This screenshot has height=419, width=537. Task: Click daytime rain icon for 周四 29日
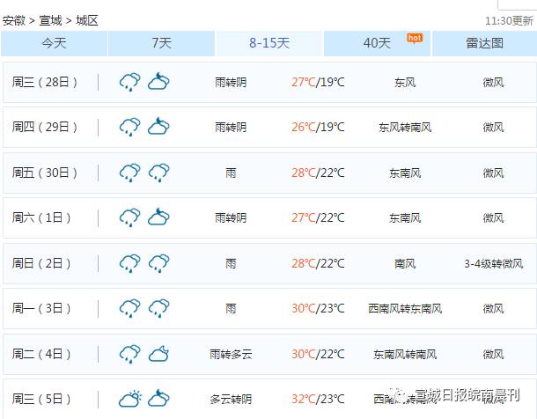[x=129, y=127]
